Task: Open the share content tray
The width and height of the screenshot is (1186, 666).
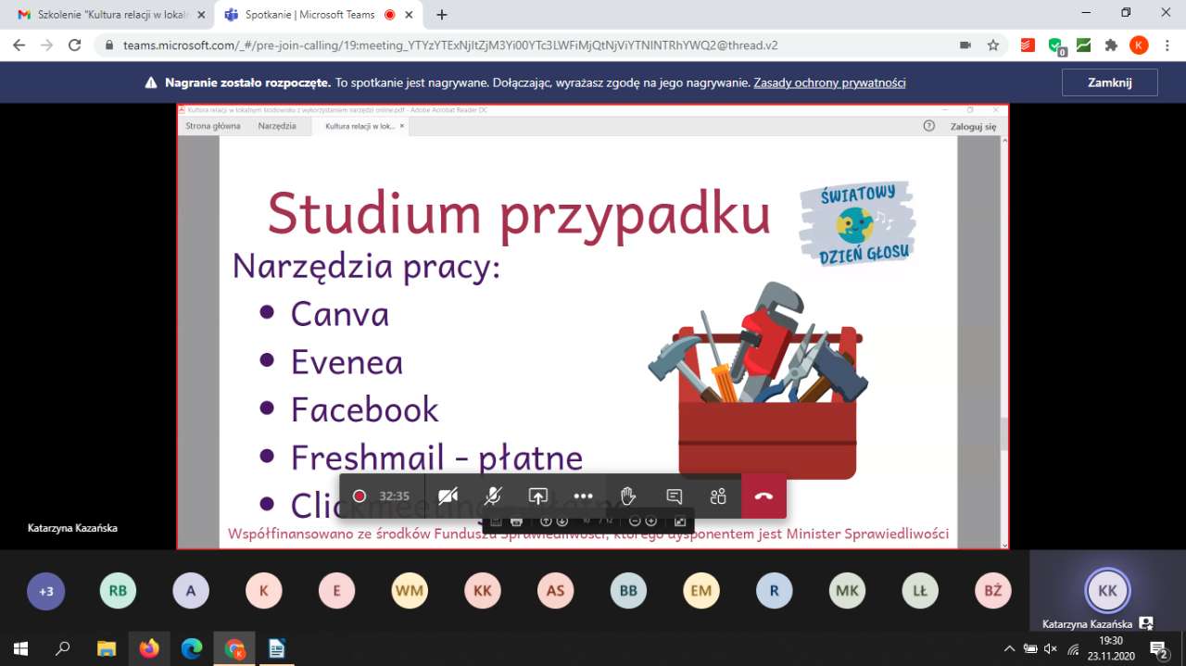Action: tap(538, 496)
